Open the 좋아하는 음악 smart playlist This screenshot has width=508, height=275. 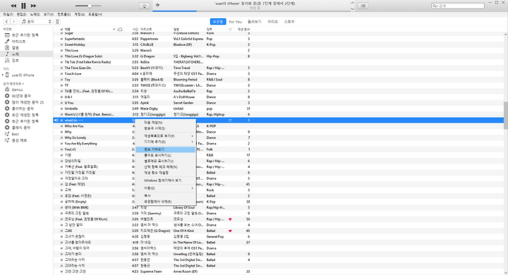tap(23, 109)
